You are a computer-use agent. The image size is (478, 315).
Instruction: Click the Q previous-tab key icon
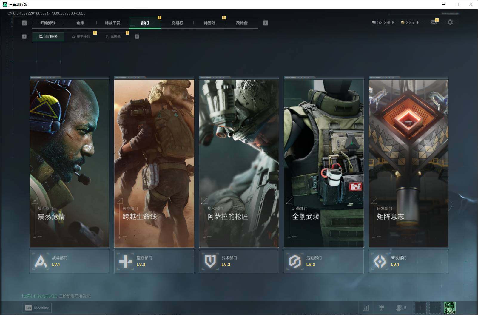[x=24, y=23]
